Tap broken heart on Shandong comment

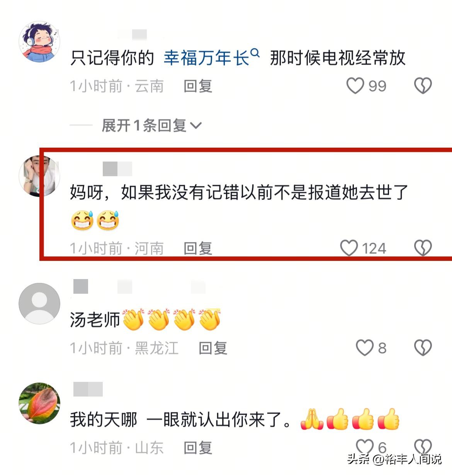pyautogui.click(x=423, y=447)
